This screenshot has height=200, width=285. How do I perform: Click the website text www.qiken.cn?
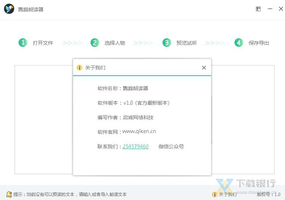point(139,132)
